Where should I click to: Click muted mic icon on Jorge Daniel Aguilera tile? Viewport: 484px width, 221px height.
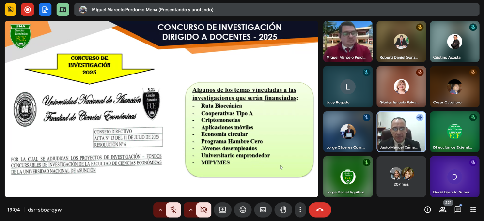coord(366,162)
